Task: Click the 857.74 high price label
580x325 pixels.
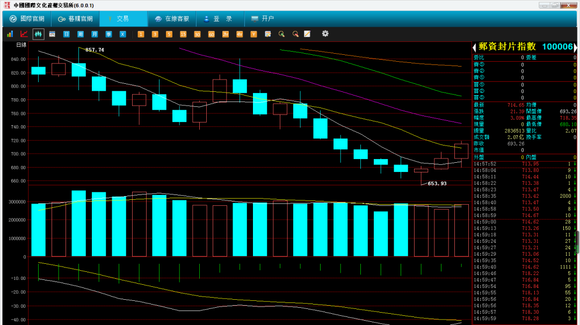Action: (95, 49)
